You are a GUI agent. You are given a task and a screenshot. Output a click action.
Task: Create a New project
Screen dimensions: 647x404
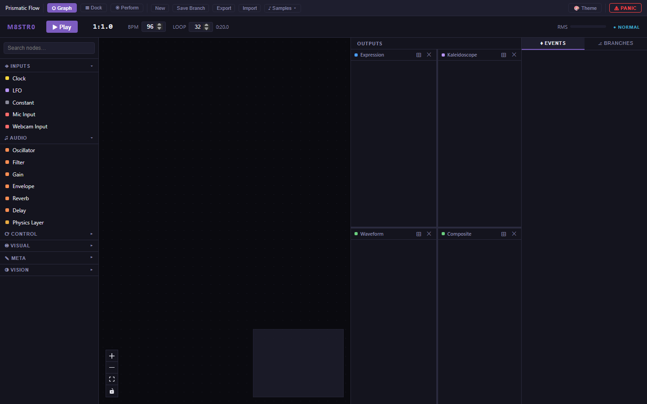coord(160,8)
